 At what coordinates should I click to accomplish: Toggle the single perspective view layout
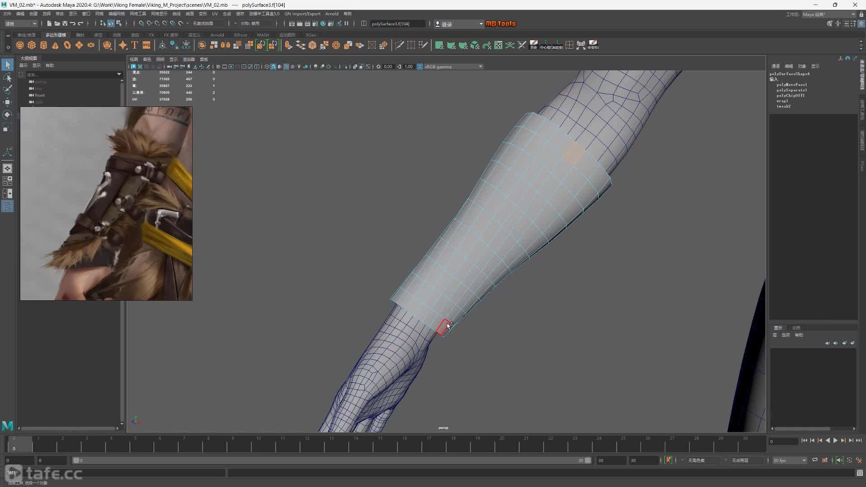pyautogui.click(x=7, y=169)
